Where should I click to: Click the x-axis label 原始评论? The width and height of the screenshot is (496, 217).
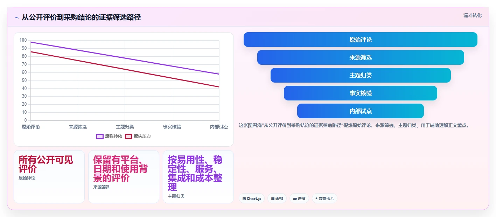(31, 127)
